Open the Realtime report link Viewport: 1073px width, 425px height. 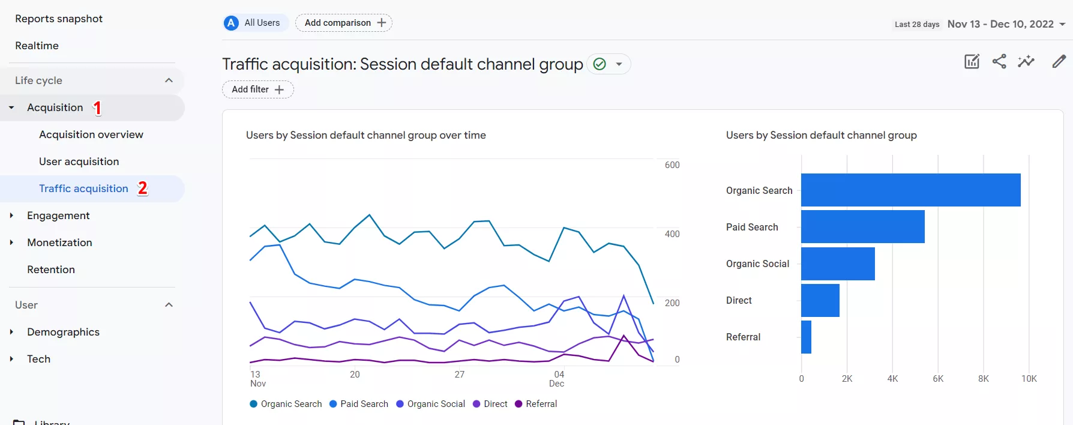37,46
